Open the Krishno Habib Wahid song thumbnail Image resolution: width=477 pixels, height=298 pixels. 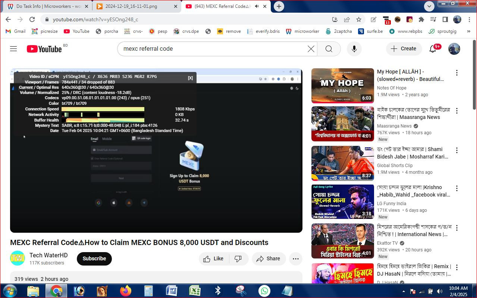[x=343, y=201]
